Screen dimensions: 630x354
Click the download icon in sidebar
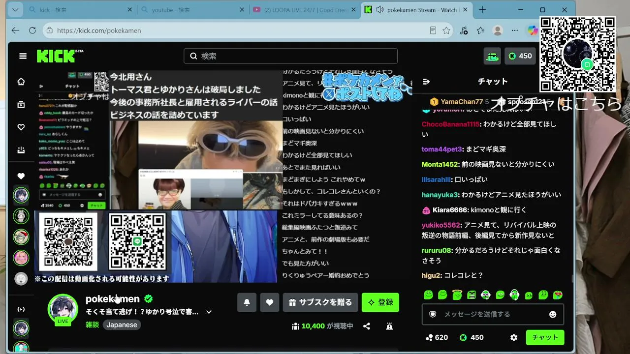[x=21, y=150]
